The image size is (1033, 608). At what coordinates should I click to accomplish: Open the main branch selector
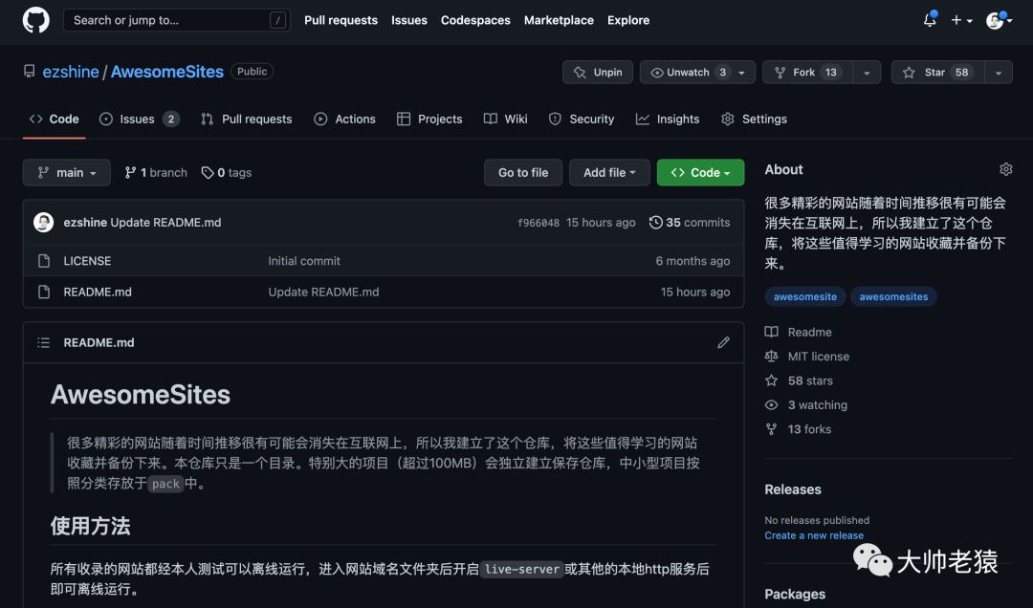[x=67, y=173]
